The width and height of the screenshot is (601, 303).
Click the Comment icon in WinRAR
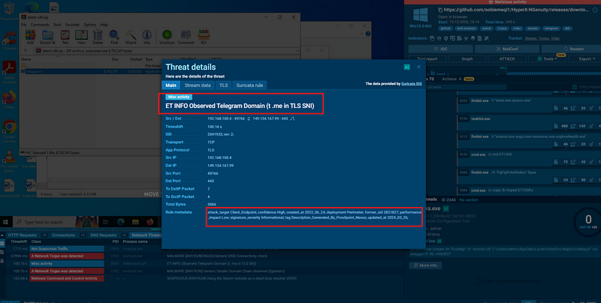click(186, 37)
